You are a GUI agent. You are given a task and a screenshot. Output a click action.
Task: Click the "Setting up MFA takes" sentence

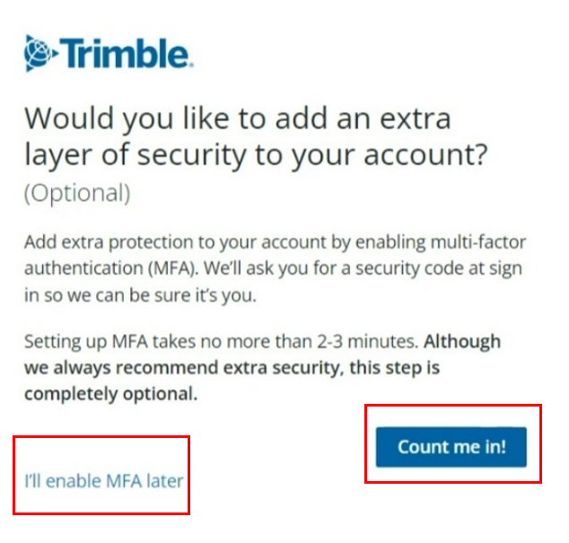pos(221,342)
